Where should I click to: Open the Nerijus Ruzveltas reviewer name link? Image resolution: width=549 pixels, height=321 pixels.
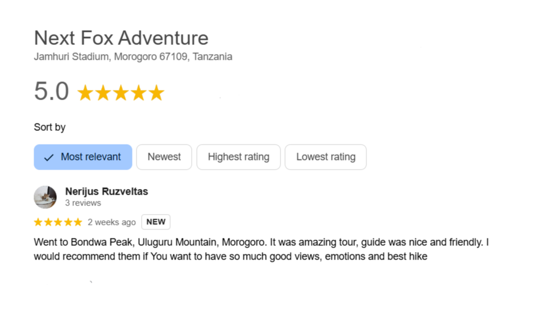coord(106,191)
